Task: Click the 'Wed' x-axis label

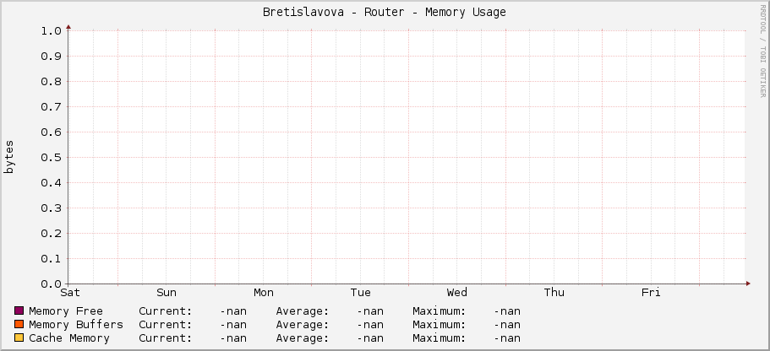Action: click(457, 293)
